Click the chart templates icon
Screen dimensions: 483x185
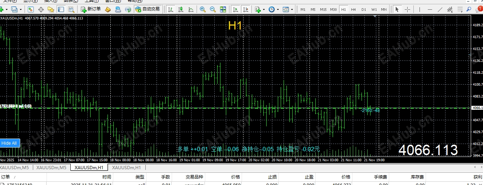pos(285,9)
